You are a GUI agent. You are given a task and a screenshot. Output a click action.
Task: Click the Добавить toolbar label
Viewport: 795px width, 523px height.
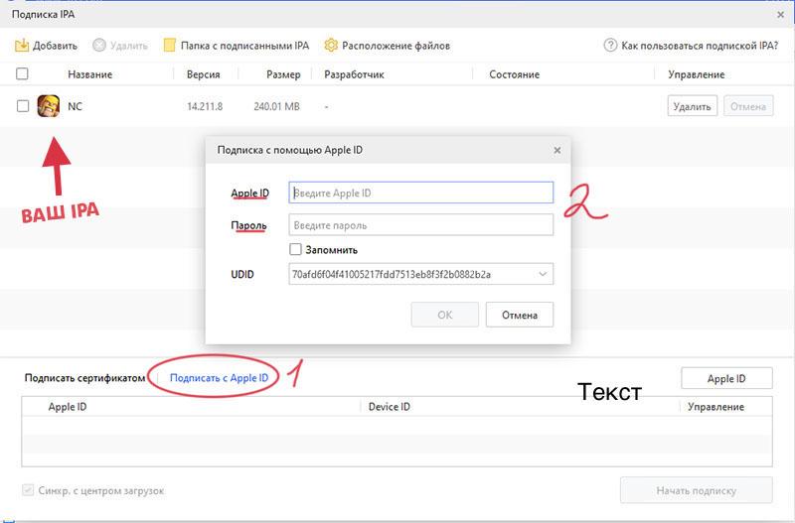[55, 46]
